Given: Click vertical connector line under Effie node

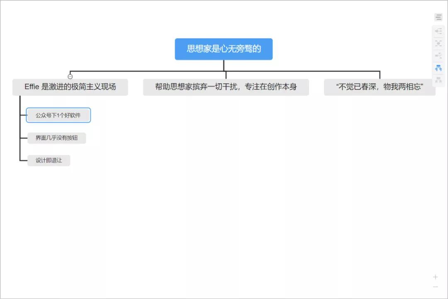Looking at the screenshot, I should click(20, 128).
